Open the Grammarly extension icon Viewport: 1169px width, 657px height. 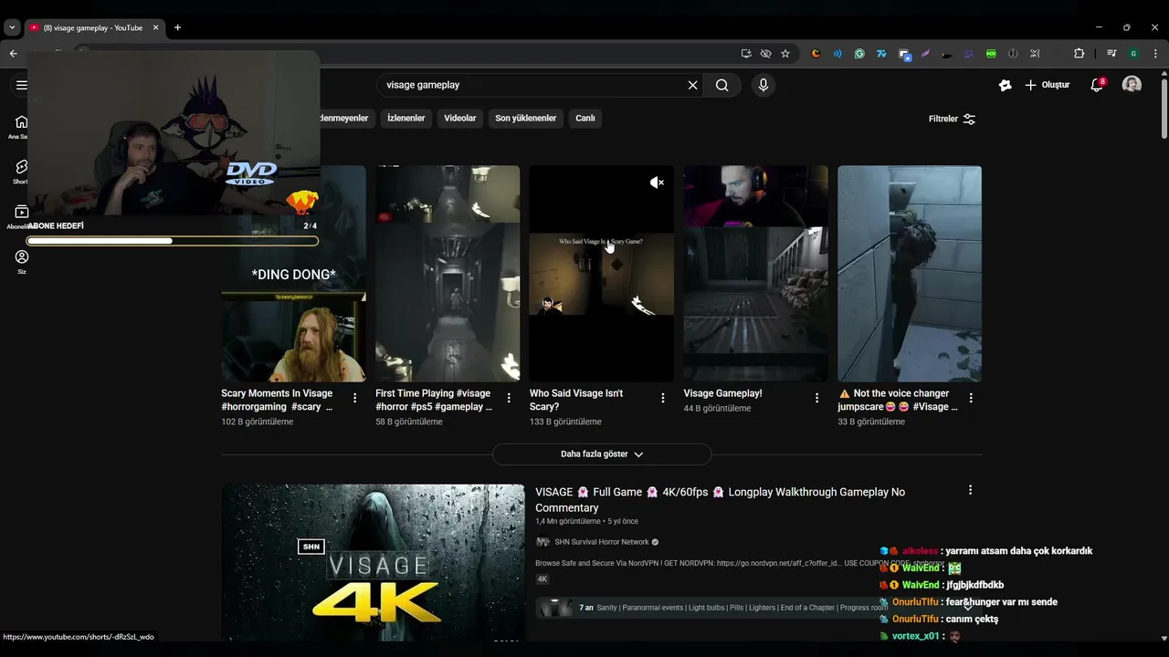[859, 54]
